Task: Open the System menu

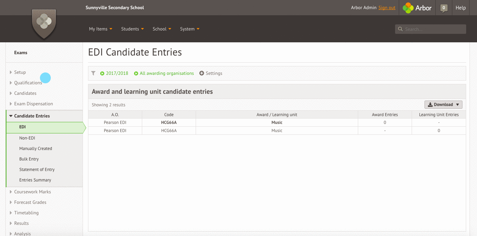Action: pyautogui.click(x=190, y=29)
